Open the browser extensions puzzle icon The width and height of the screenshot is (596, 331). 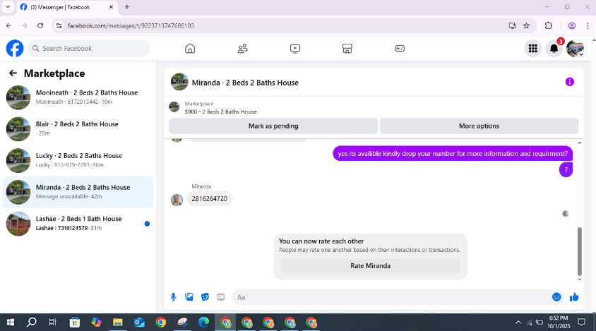549,26
